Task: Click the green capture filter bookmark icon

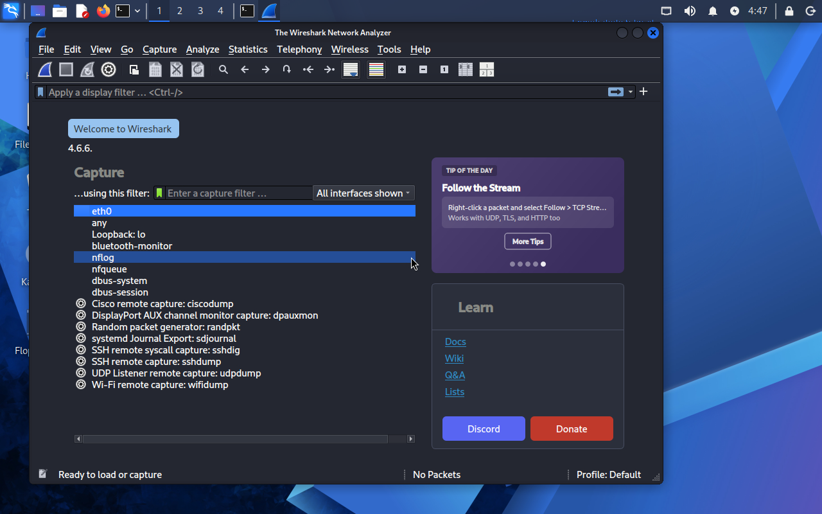Action: (x=159, y=193)
